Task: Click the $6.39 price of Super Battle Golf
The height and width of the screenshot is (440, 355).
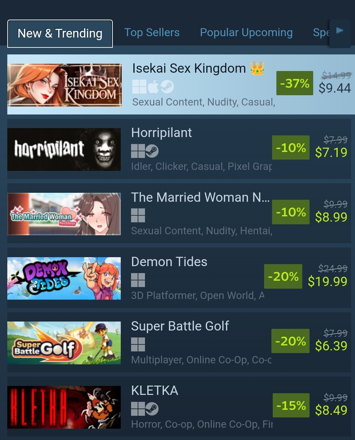Action: tap(331, 346)
